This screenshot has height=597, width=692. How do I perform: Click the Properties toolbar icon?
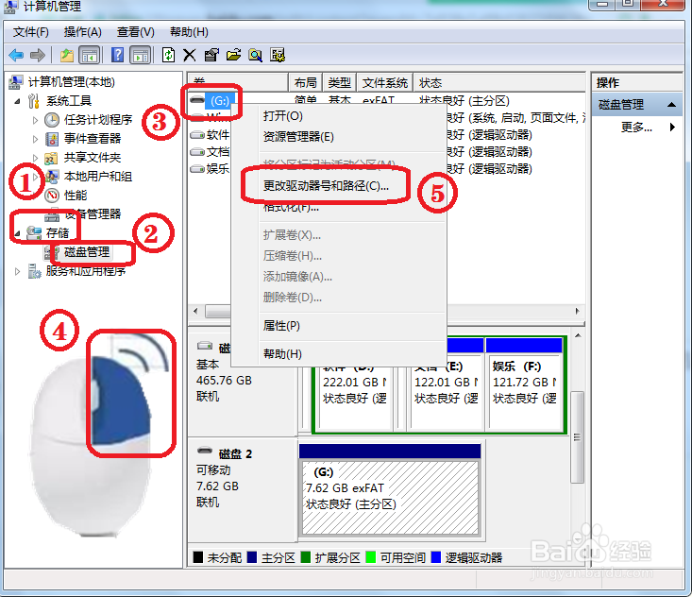tap(211, 55)
